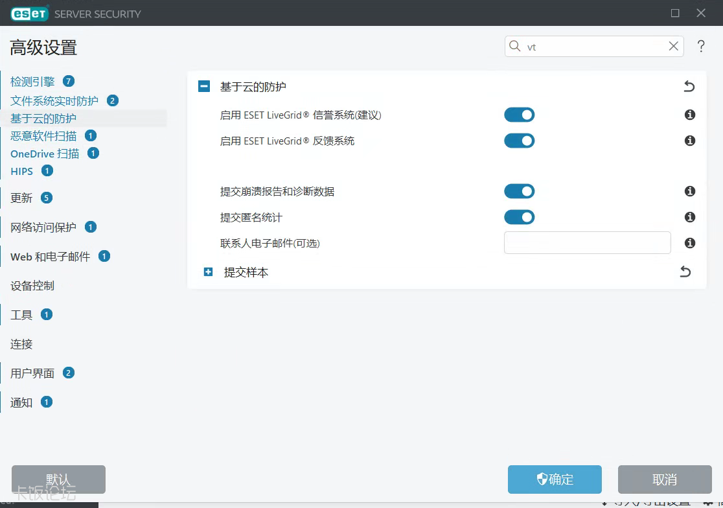723x508 pixels.
Task: Select 基于云的防护 in sidebar
Action: click(x=43, y=119)
